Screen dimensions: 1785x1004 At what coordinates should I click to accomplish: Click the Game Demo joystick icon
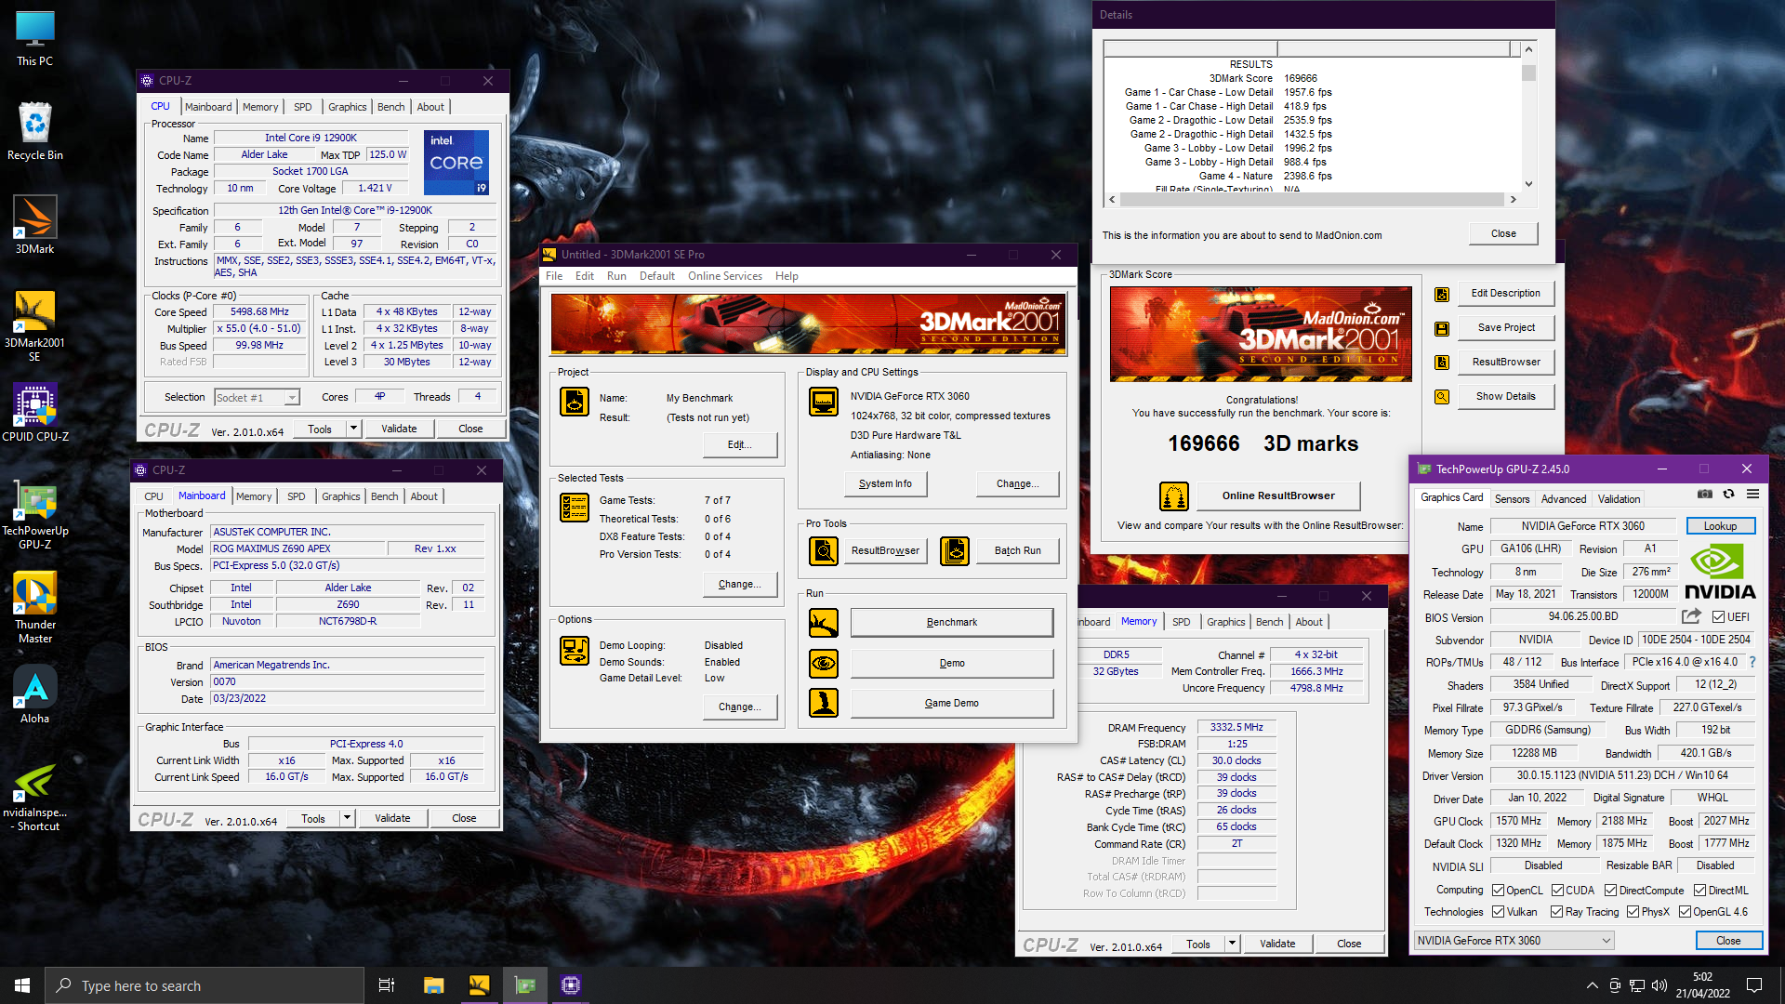[824, 703]
